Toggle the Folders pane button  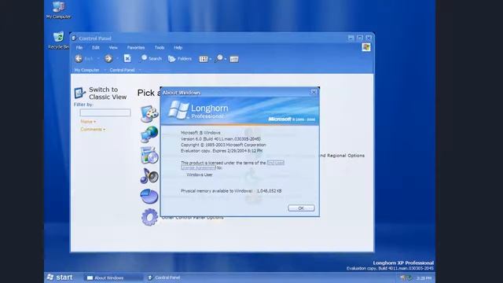(180, 59)
